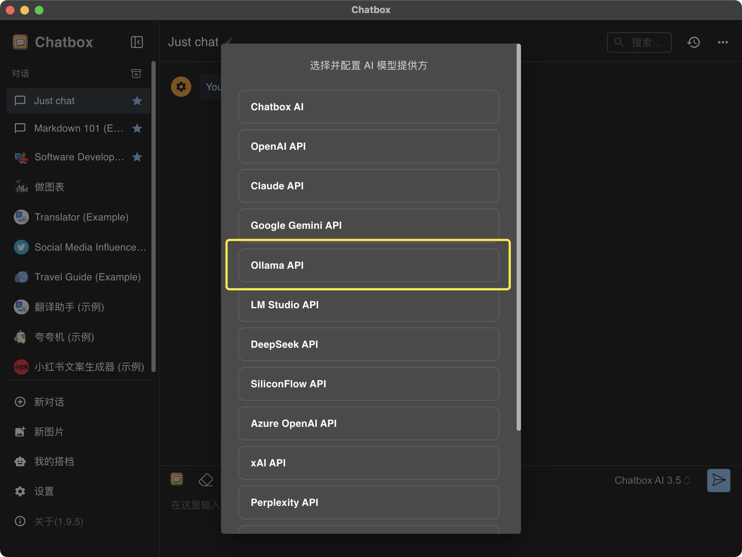Image resolution: width=742 pixels, height=557 pixels.
Task: Collapse the sidebar with panel icon
Action: pos(137,42)
